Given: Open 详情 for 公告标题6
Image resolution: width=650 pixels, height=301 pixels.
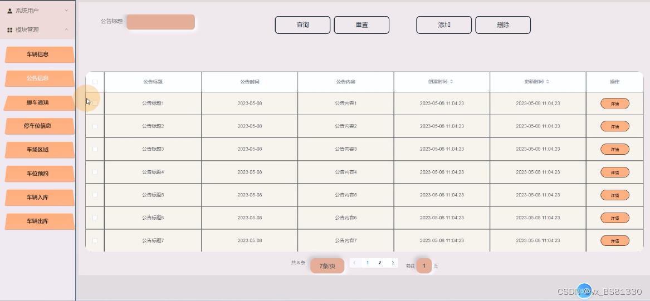Looking at the screenshot, I should [x=615, y=218].
